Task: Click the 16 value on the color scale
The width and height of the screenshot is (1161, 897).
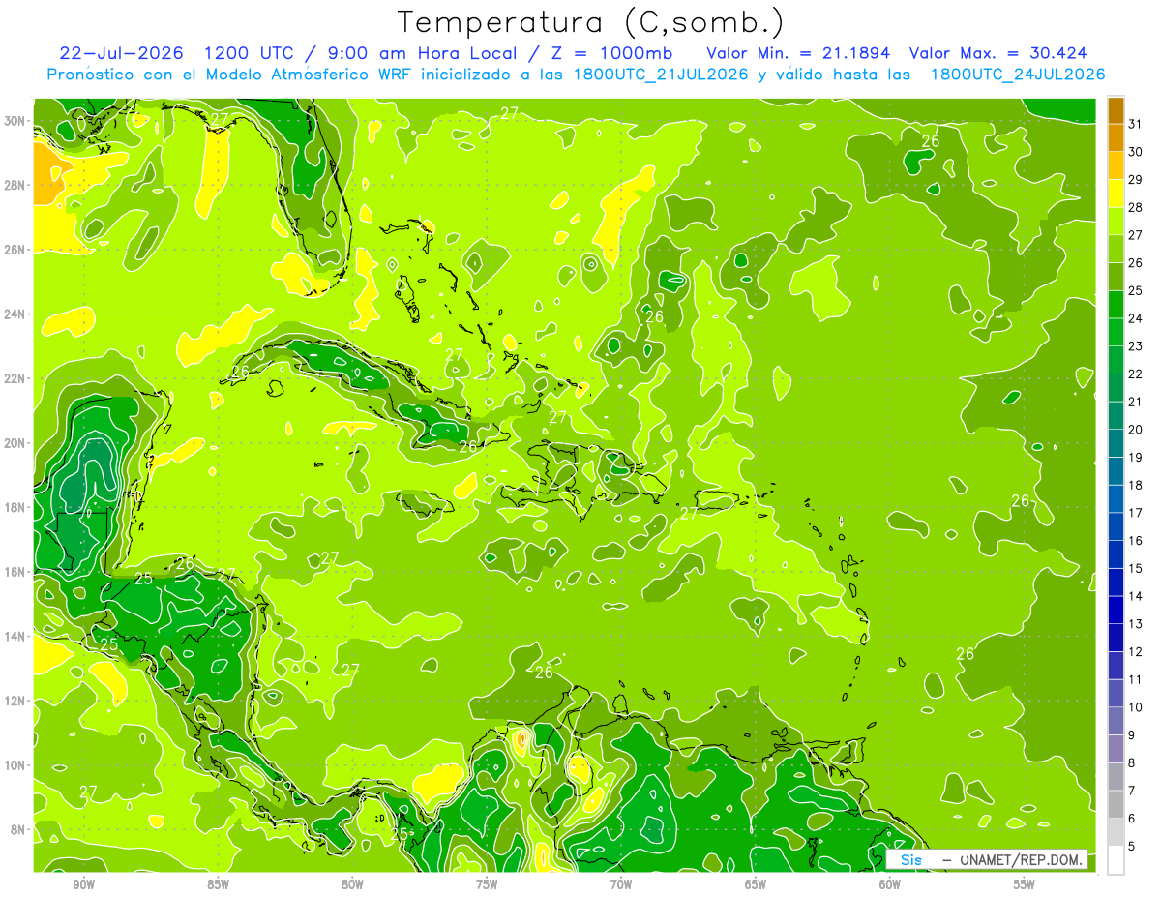Action: pyautogui.click(x=1136, y=541)
